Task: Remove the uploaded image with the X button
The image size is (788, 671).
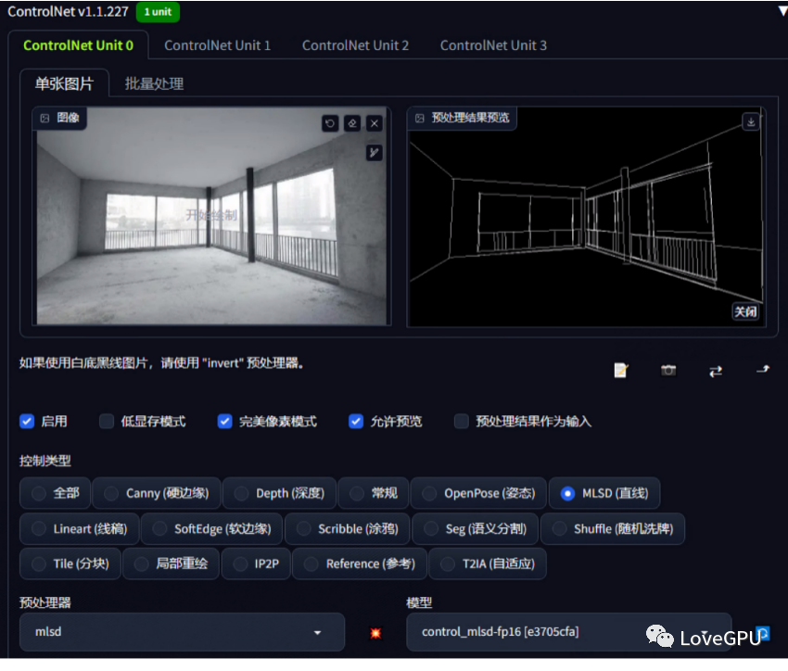Action: pos(375,123)
